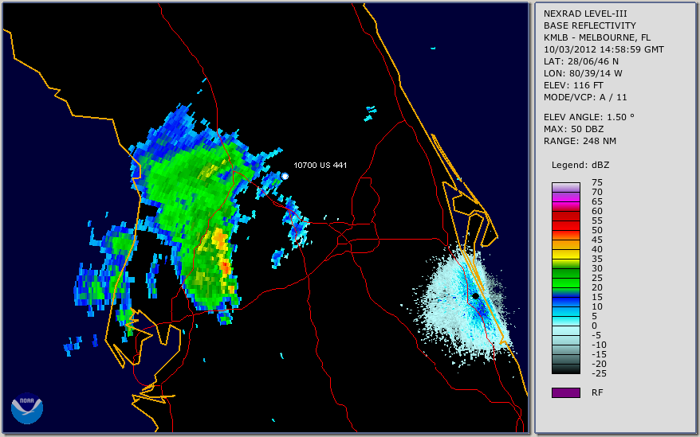Click the red-orange storm core on the radar map
Viewport: 700px width, 437px height.
[x=226, y=267]
